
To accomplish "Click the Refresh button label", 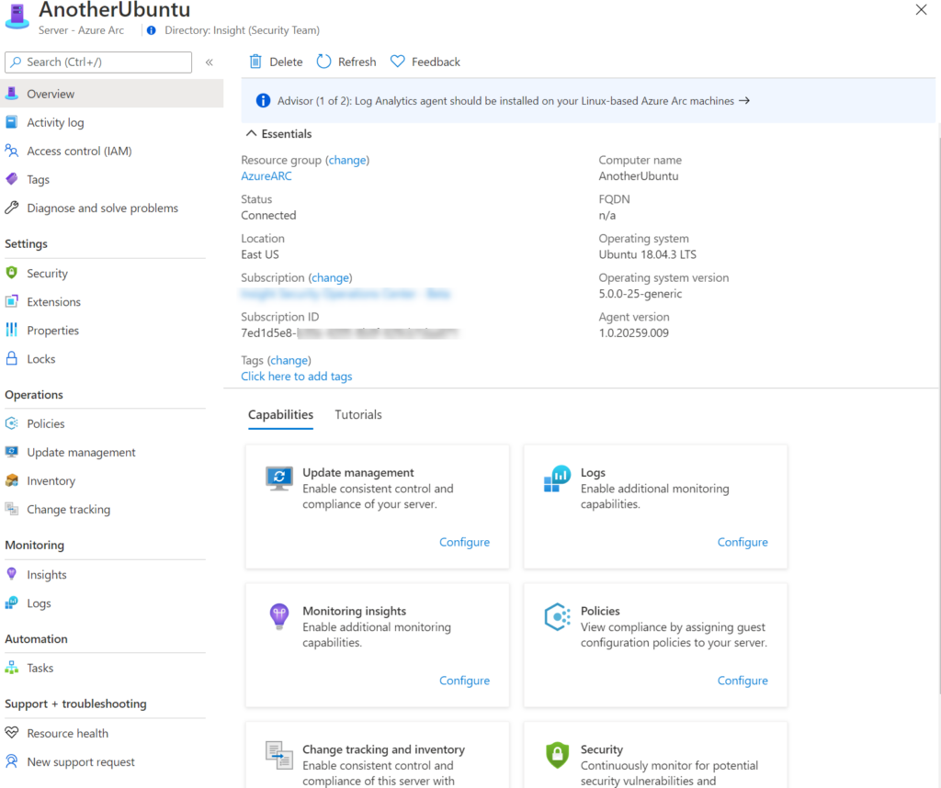I will (x=357, y=62).
